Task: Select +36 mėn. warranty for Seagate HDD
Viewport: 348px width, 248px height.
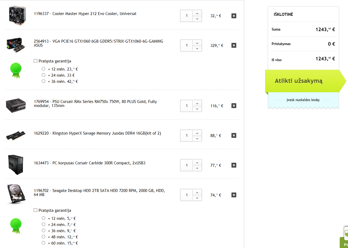Action: 43,231
